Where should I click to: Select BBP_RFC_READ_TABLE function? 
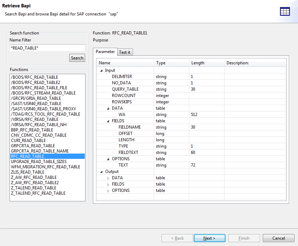[x=31, y=130]
